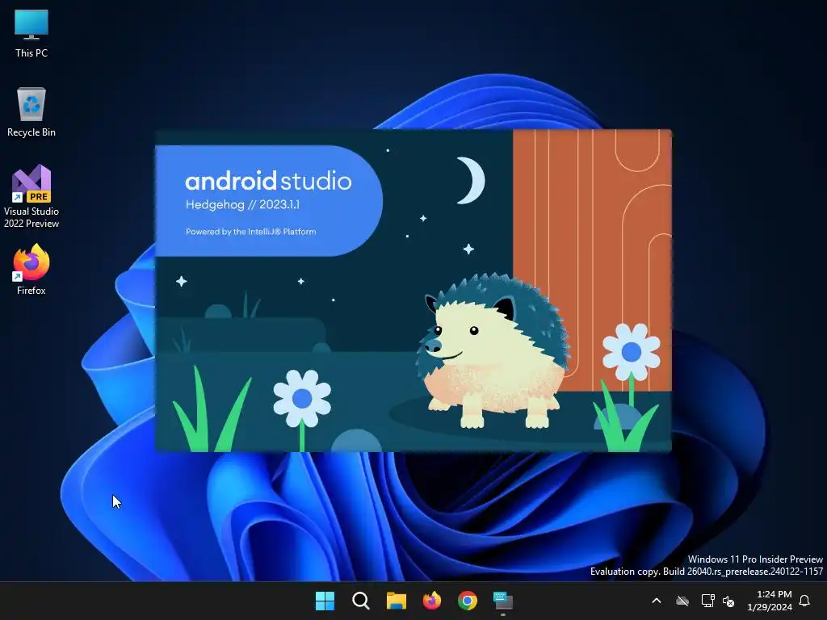Click the Android Studio Hedgehog splash screen
The image size is (827, 620).
click(x=413, y=291)
